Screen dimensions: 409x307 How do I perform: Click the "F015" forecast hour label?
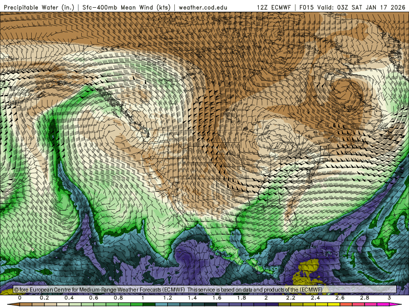(306, 7)
